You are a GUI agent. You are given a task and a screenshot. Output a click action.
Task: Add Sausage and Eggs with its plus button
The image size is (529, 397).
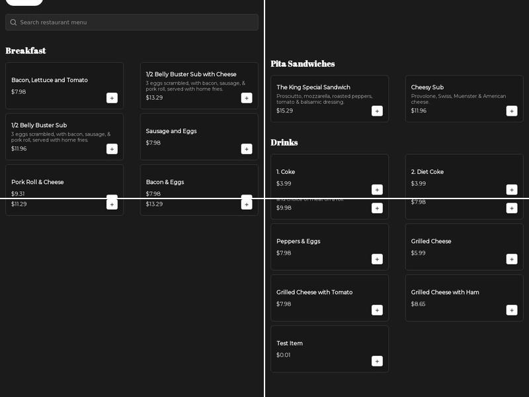coord(247,149)
